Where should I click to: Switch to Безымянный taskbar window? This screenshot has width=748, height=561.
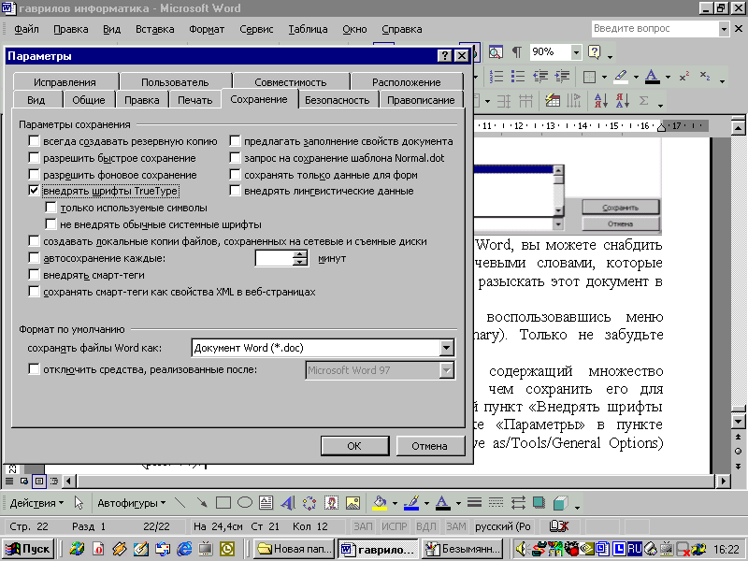pos(463,549)
